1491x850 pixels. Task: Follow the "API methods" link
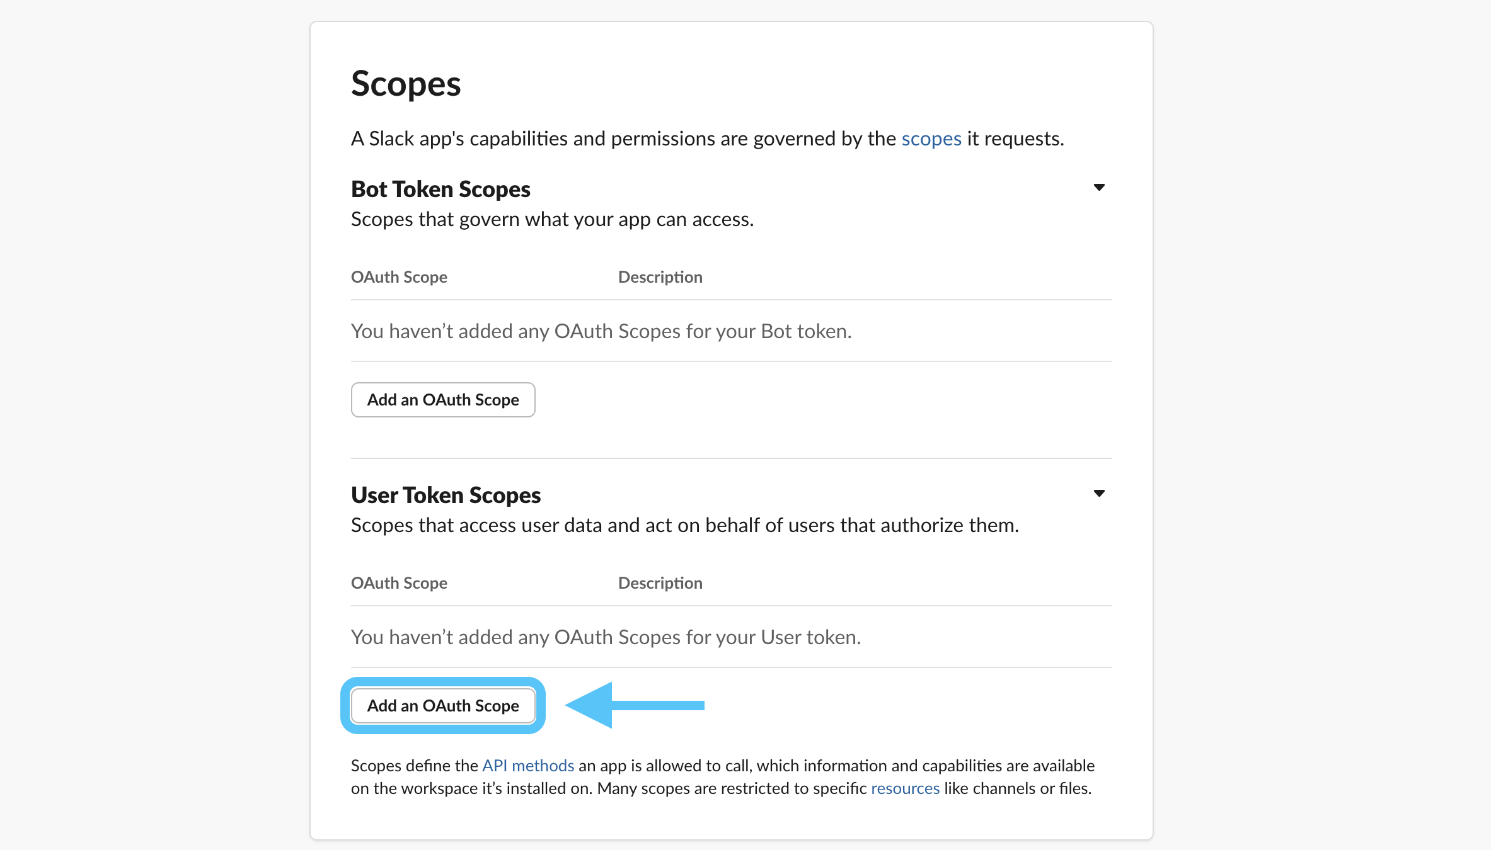pos(528,766)
